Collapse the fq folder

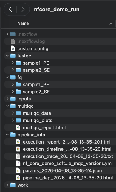pyautogui.click(x=7, y=77)
